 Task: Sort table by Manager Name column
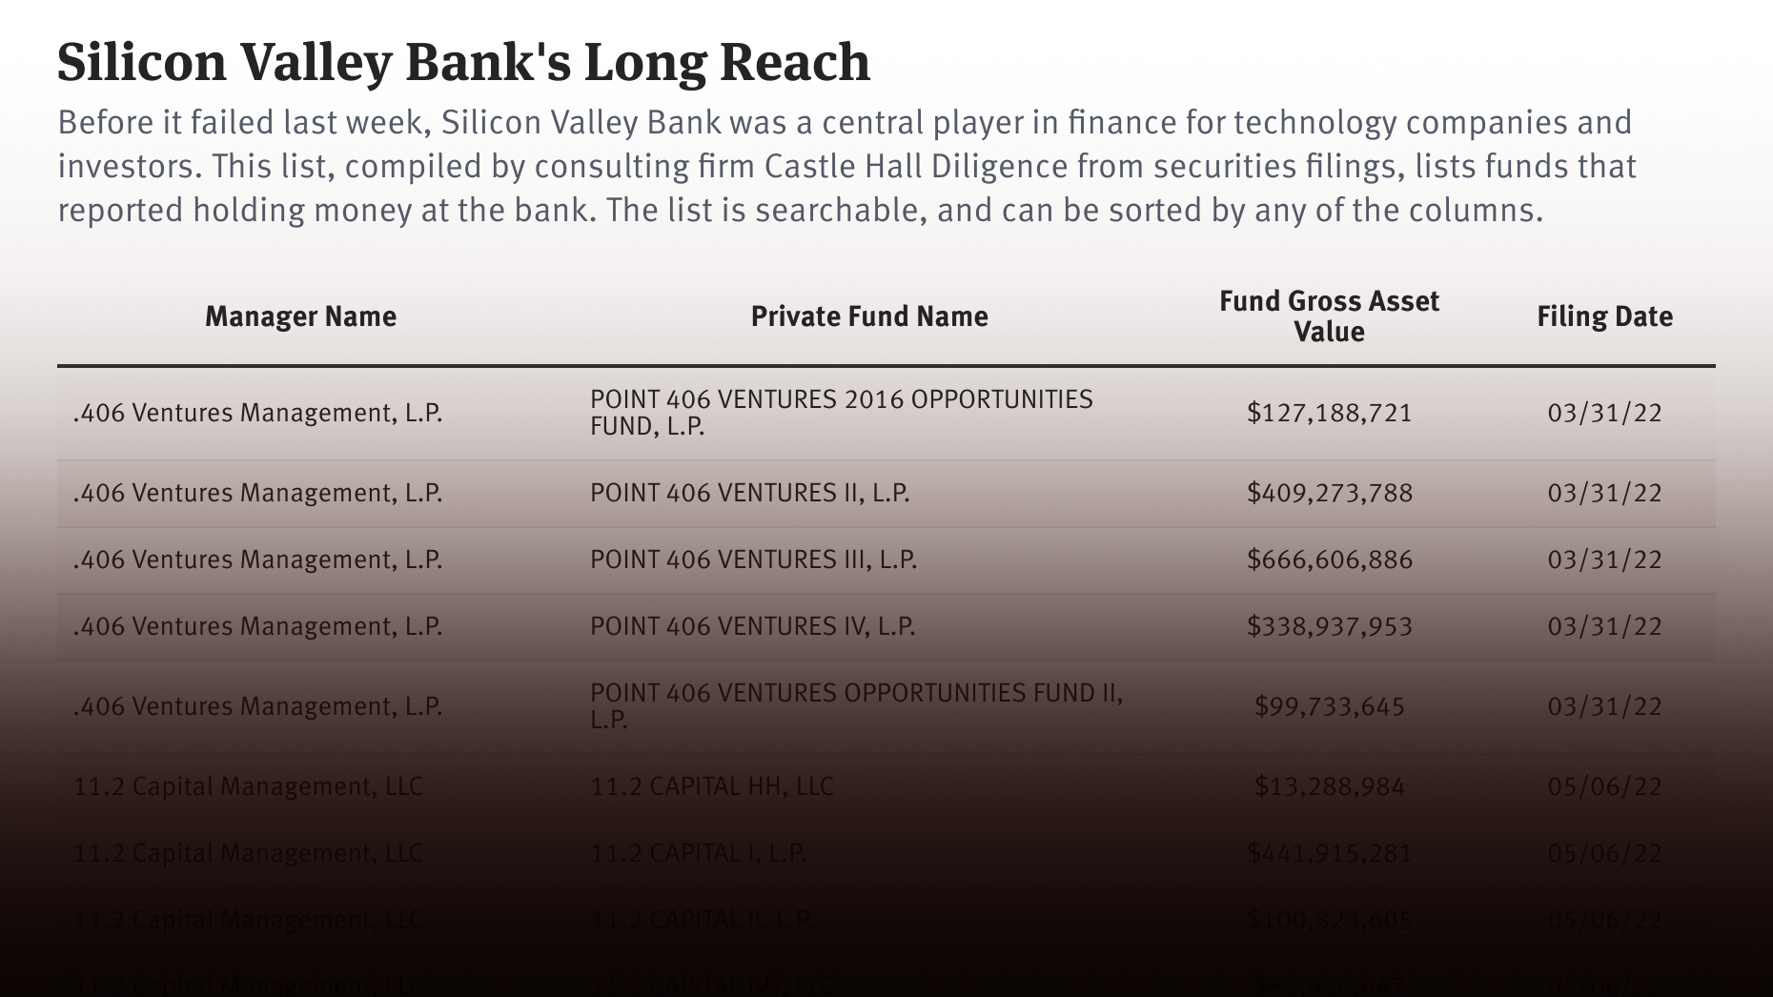[x=300, y=316]
